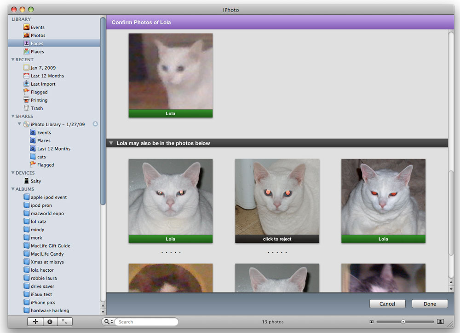This screenshot has width=460, height=333.
Task: Toggle Lola label on top confirmed photo
Action: 170,113
